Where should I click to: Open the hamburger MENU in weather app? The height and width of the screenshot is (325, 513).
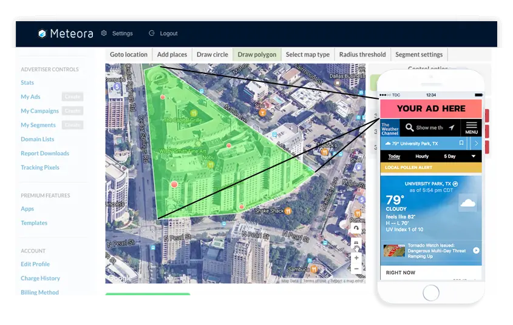click(x=471, y=127)
